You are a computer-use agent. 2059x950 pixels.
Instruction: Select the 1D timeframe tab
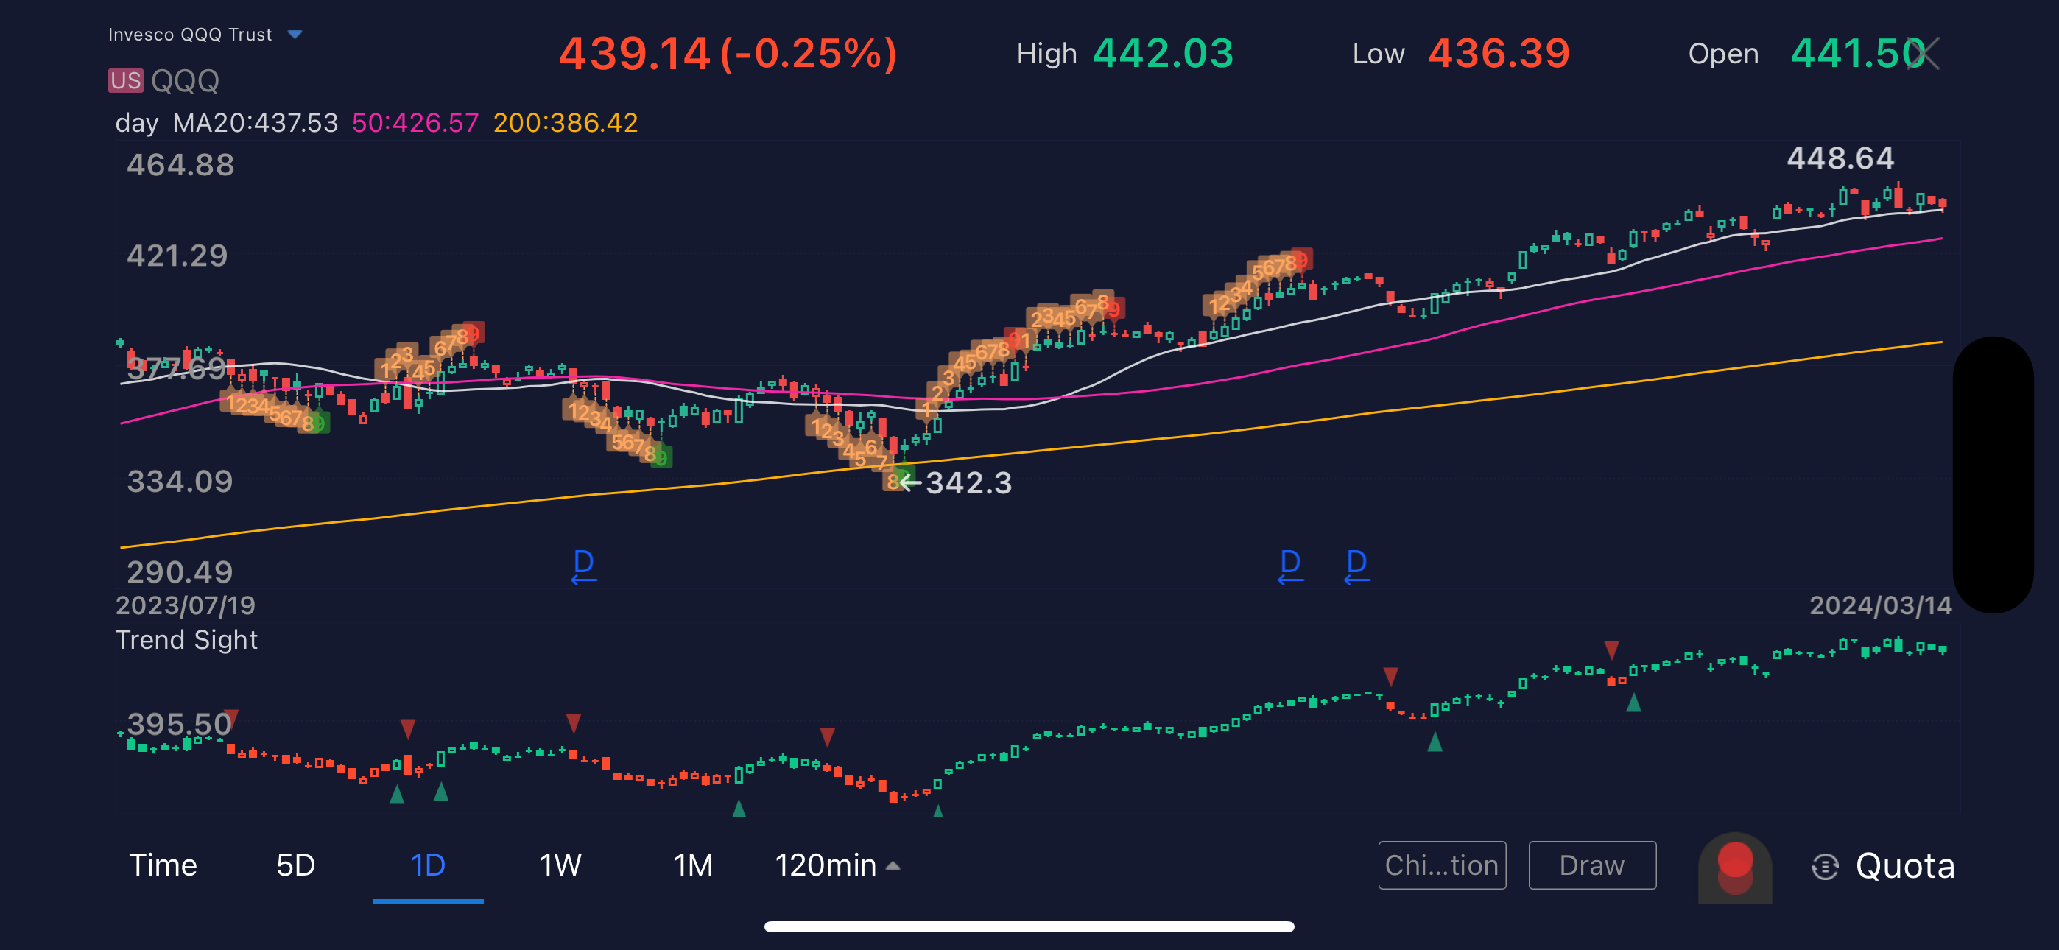point(428,865)
